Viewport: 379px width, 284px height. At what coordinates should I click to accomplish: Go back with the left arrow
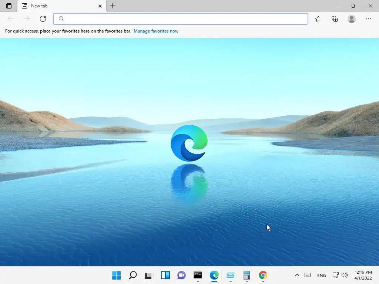coord(10,19)
